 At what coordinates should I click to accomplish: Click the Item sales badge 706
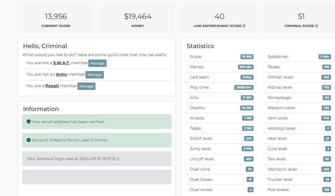(x=326, y=118)
